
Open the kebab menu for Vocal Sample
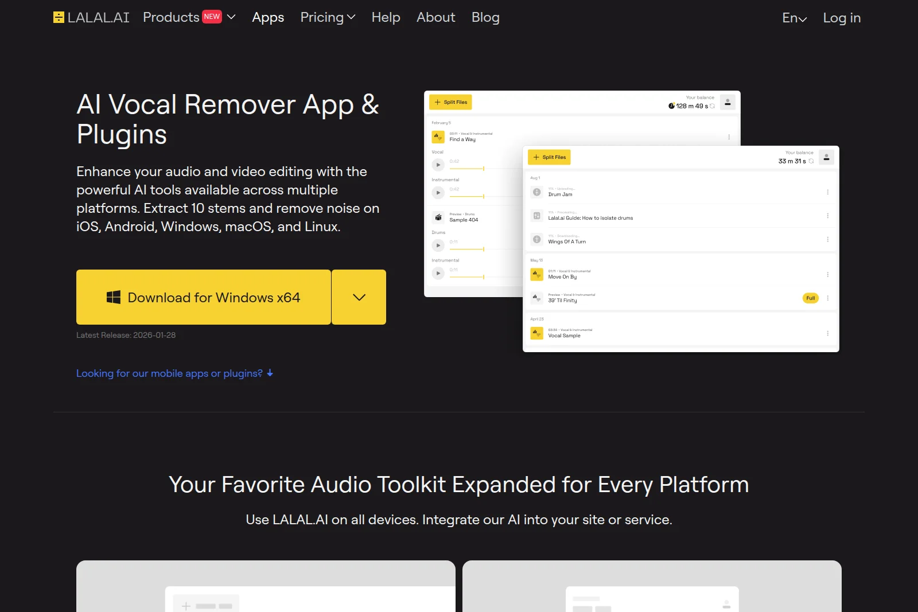point(828,333)
